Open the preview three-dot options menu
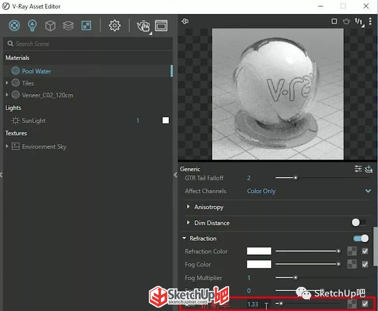 (x=370, y=21)
